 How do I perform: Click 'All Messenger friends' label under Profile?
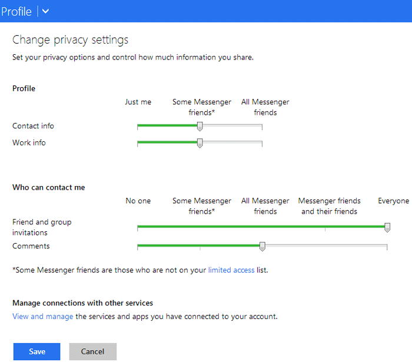pyautogui.click(x=265, y=107)
